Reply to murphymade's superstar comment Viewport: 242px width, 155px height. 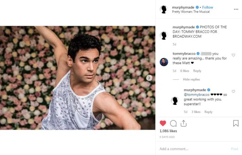tap(208, 112)
